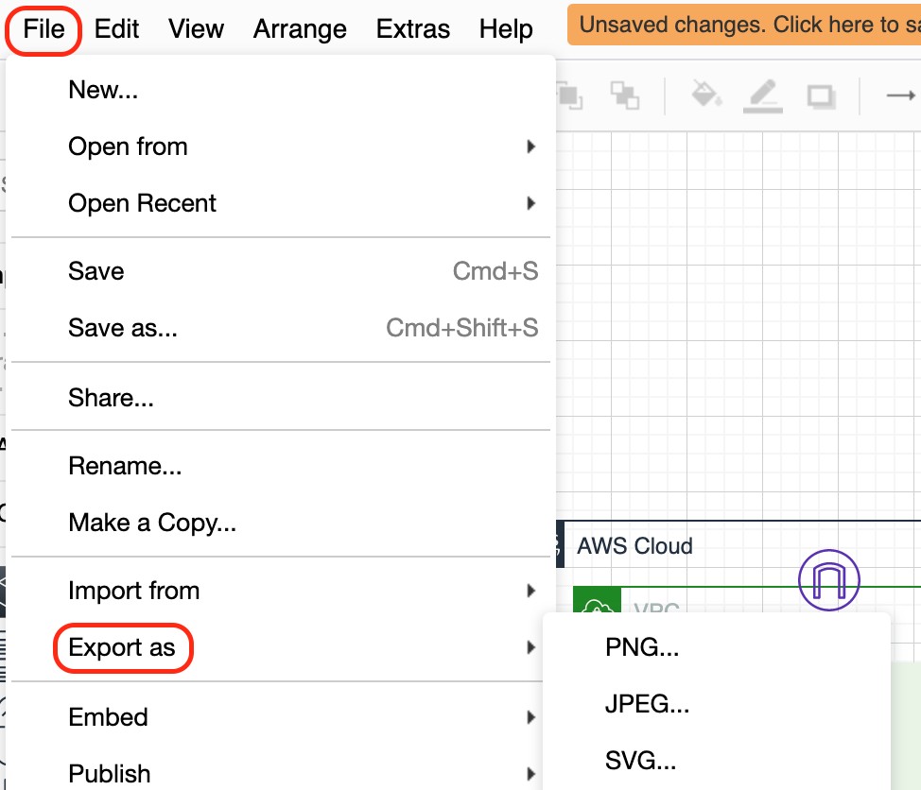The width and height of the screenshot is (921, 790).
Task: Click the To Front toolbar icon
Action: [x=570, y=95]
